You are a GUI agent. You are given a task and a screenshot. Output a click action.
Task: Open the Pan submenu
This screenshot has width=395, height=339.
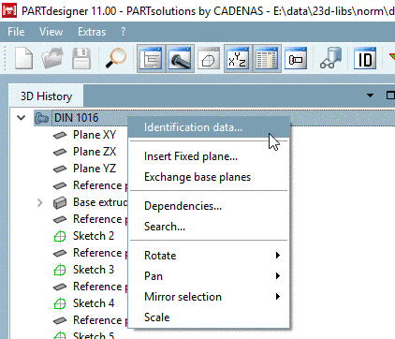coord(209,276)
